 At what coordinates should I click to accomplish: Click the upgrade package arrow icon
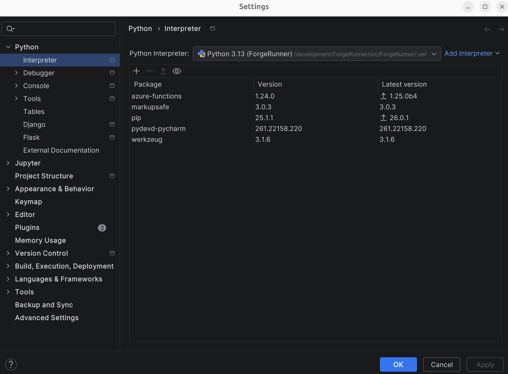click(x=163, y=71)
